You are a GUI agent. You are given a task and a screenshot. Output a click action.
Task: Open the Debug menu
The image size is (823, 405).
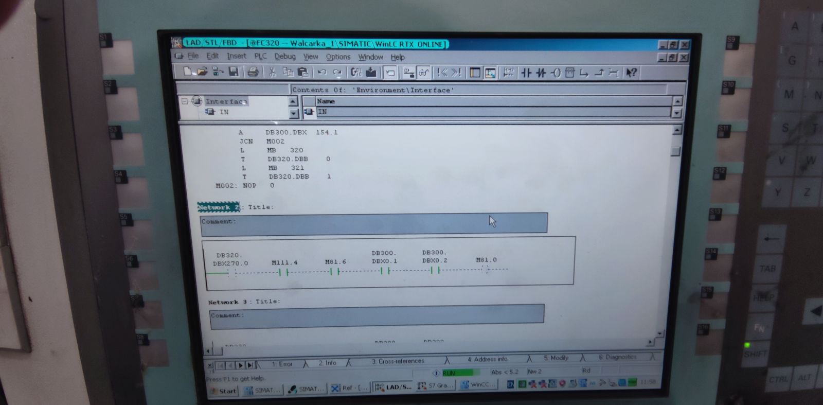click(x=285, y=57)
